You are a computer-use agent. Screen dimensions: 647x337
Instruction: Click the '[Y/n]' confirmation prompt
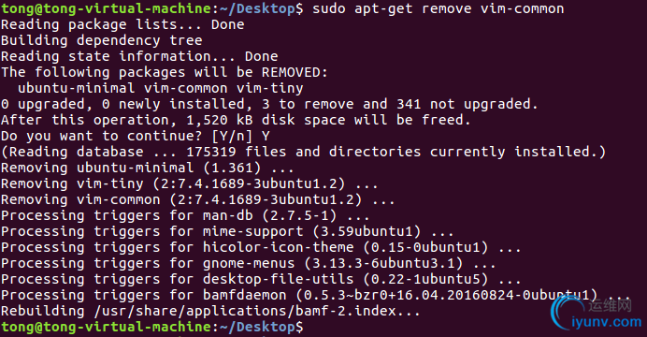point(232,136)
